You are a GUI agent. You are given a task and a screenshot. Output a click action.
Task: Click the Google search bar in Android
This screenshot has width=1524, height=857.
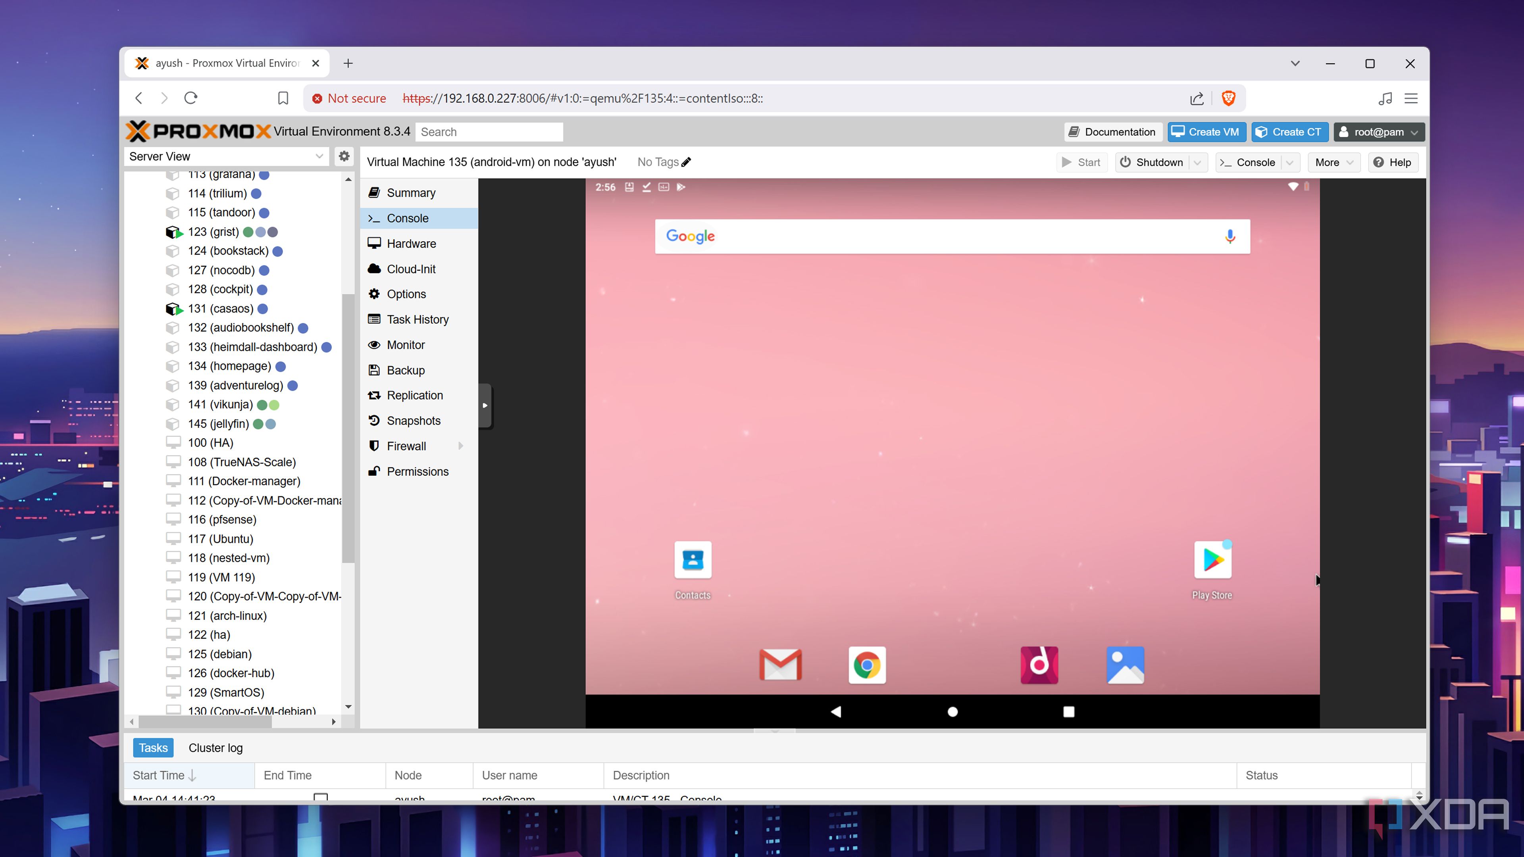pos(952,236)
